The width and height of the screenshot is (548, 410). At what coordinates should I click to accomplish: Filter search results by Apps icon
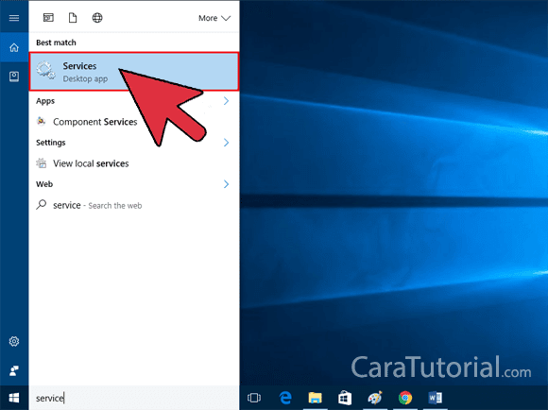coord(48,17)
